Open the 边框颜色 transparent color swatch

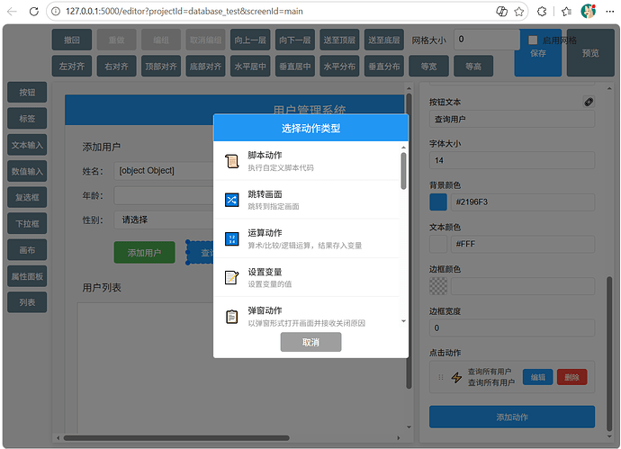(x=438, y=286)
